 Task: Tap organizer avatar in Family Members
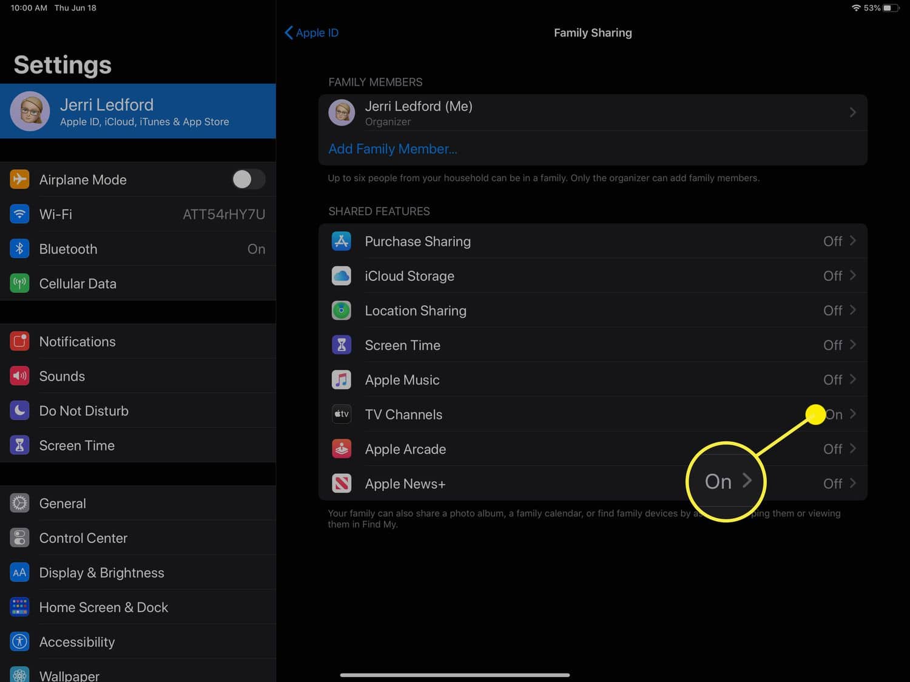(342, 113)
